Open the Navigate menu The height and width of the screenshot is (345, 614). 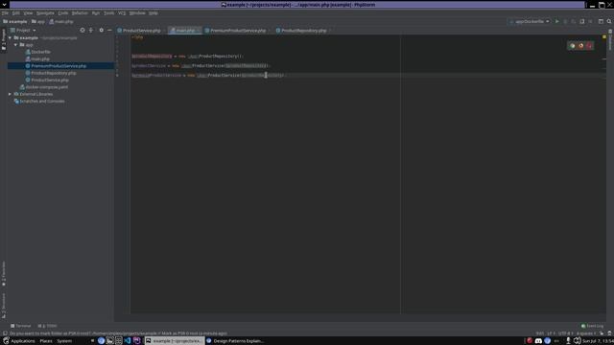pos(45,12)
